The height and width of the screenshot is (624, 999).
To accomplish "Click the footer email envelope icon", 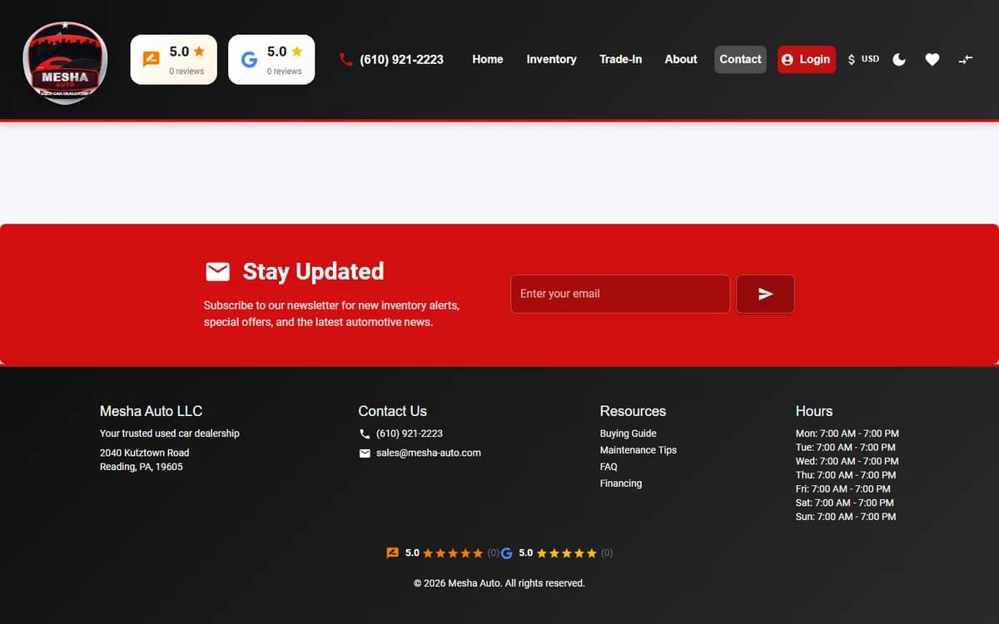I will tap(365, 453).
